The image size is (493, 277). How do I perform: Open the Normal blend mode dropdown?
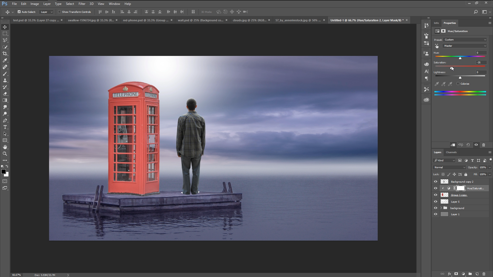tap(449, 167)
